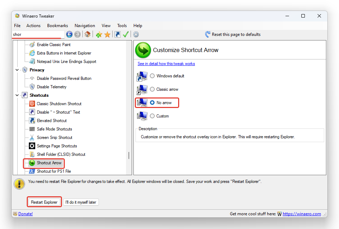339x229 pixels.
Task: Collapse the Privacy tree section
Action: click(17, 70)
